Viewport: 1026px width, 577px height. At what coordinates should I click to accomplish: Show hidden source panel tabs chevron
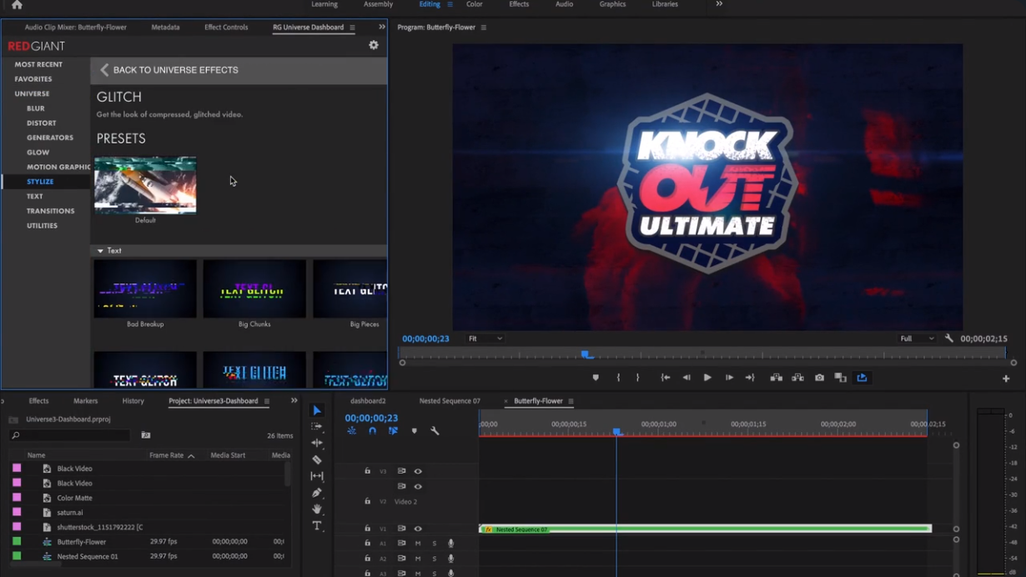click(x=382, y=27)
